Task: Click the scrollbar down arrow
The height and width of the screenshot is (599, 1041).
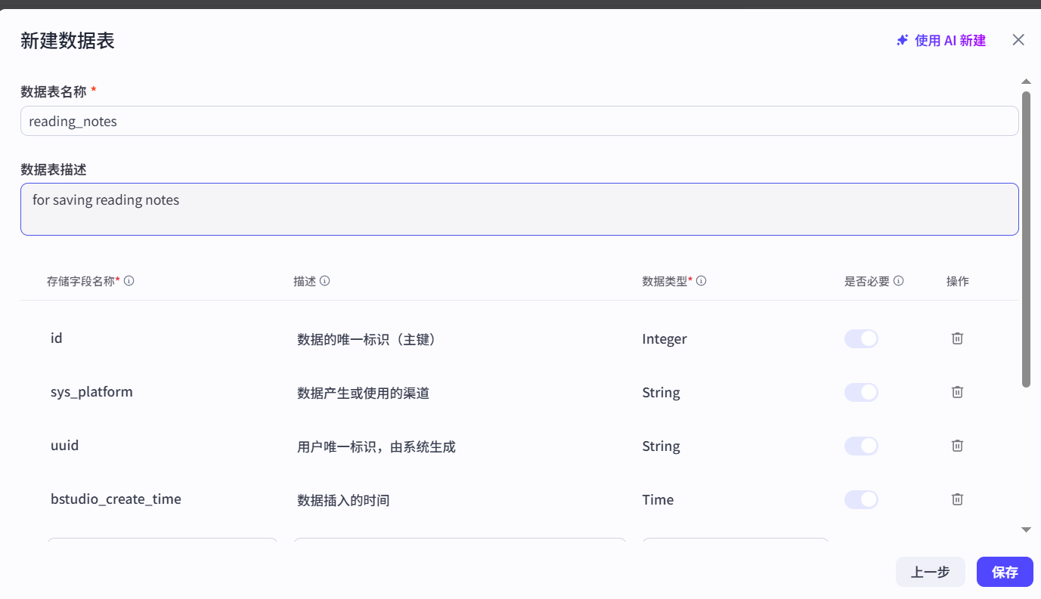Action: tap(1026, 530)
